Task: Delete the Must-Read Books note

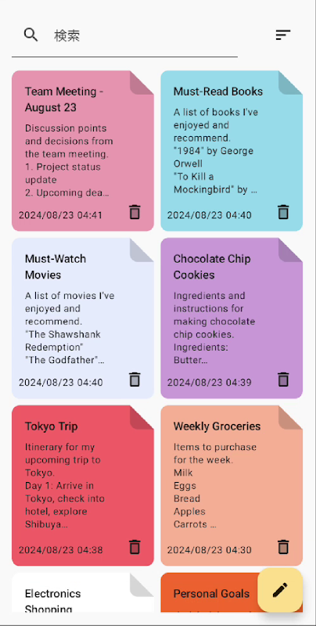Action: click(x=283, y=211)
